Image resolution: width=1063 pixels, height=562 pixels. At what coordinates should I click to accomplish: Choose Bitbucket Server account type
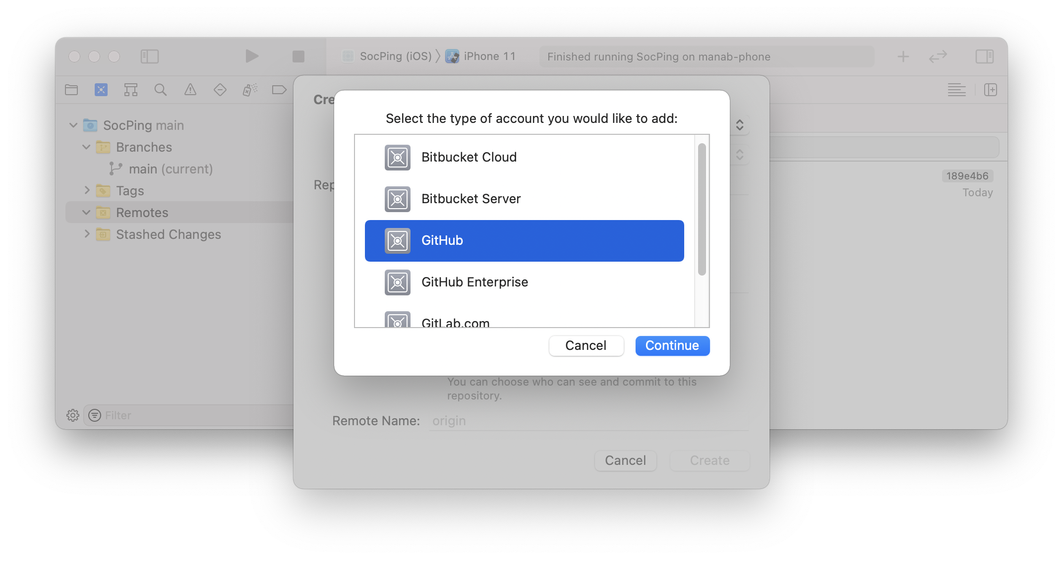(525, 199)
